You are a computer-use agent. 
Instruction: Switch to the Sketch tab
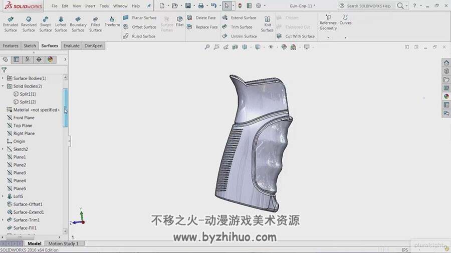[x=30, y=45]
